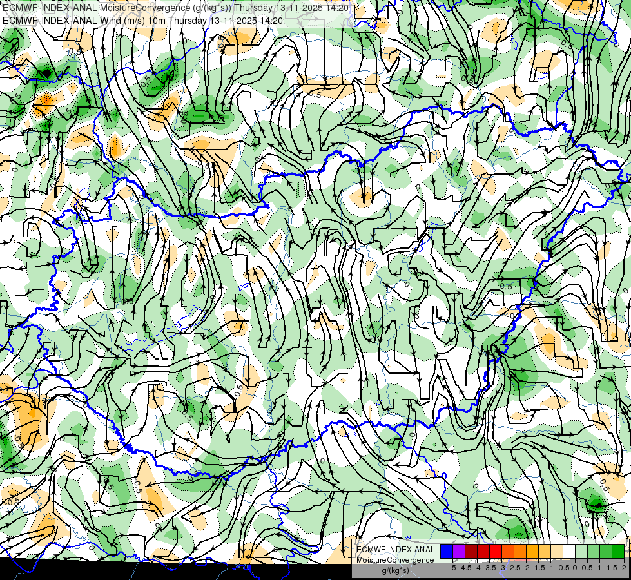This screenshot has width=631, height=580.
Task: Click the pale peach swatch between -1 and -0.5
Action: (557, 551)
